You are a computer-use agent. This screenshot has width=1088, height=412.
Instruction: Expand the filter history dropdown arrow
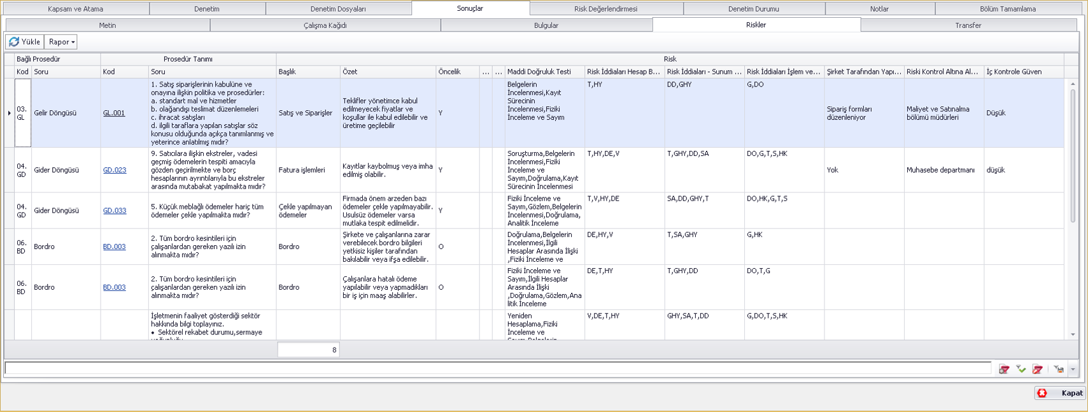pyautogui.click(x=1073, y=369)
